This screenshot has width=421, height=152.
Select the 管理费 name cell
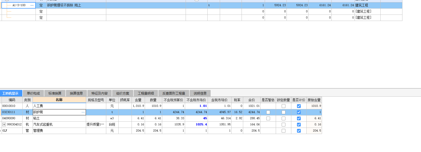tap(59, 131)
